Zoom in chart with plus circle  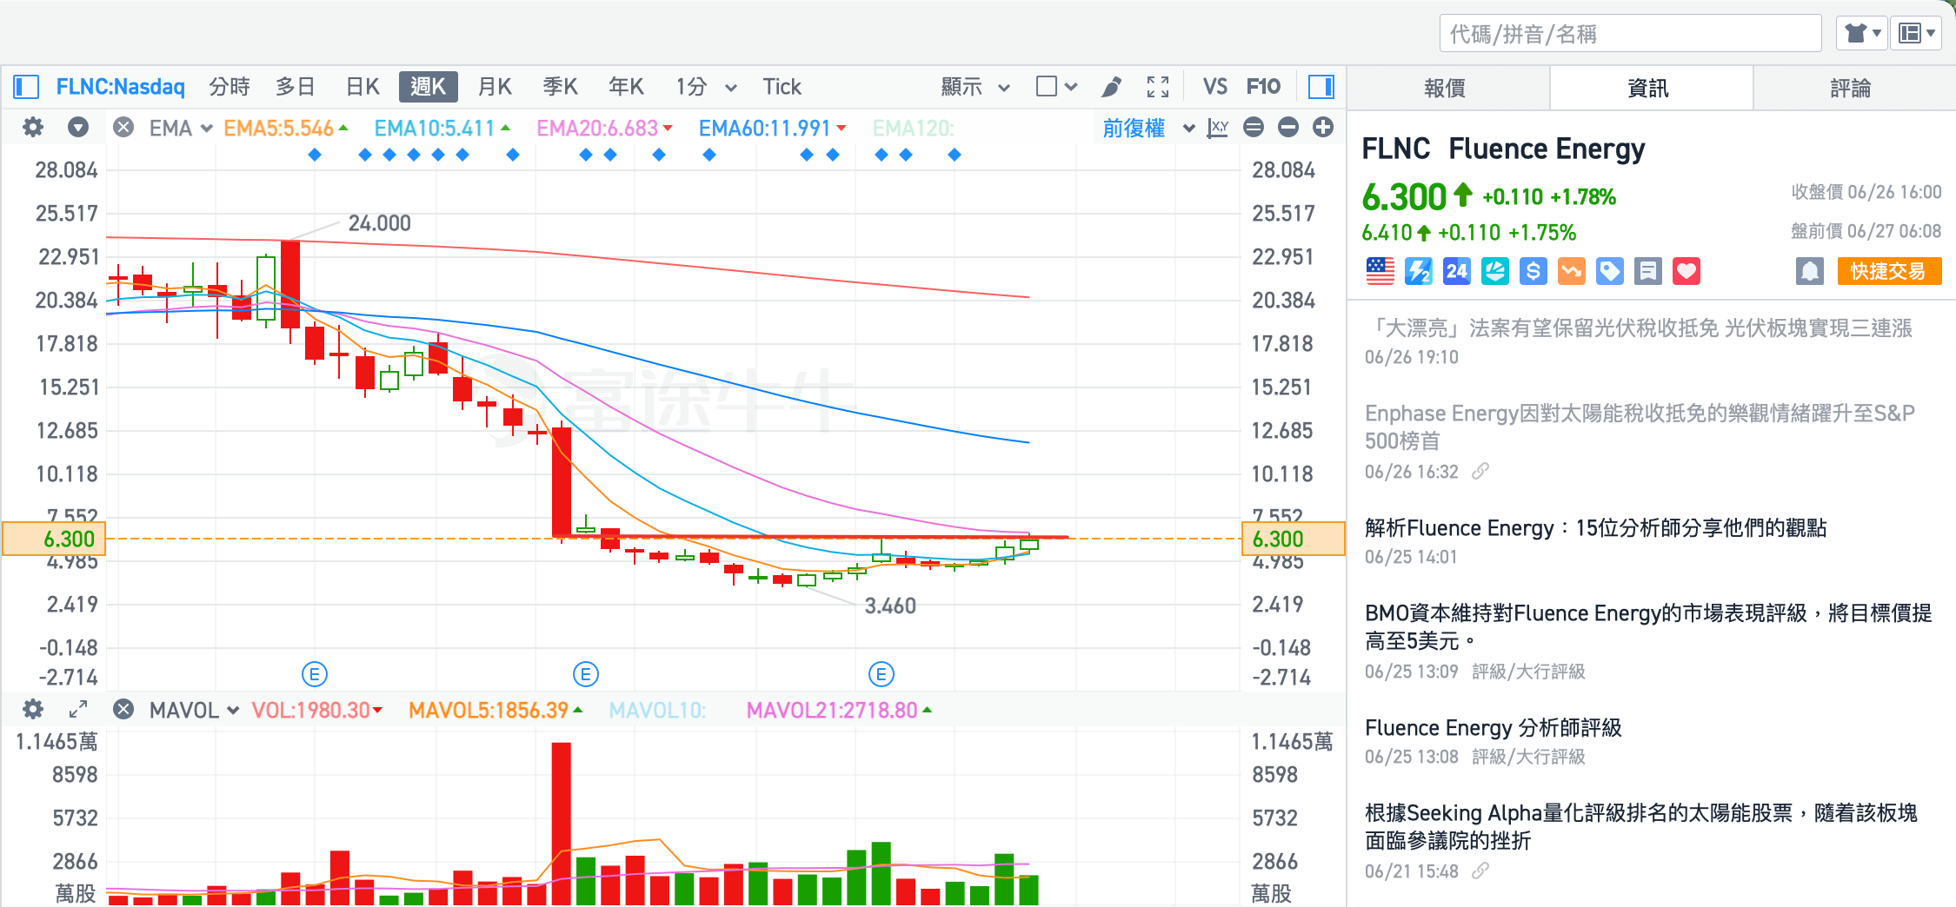(1323, 128)
